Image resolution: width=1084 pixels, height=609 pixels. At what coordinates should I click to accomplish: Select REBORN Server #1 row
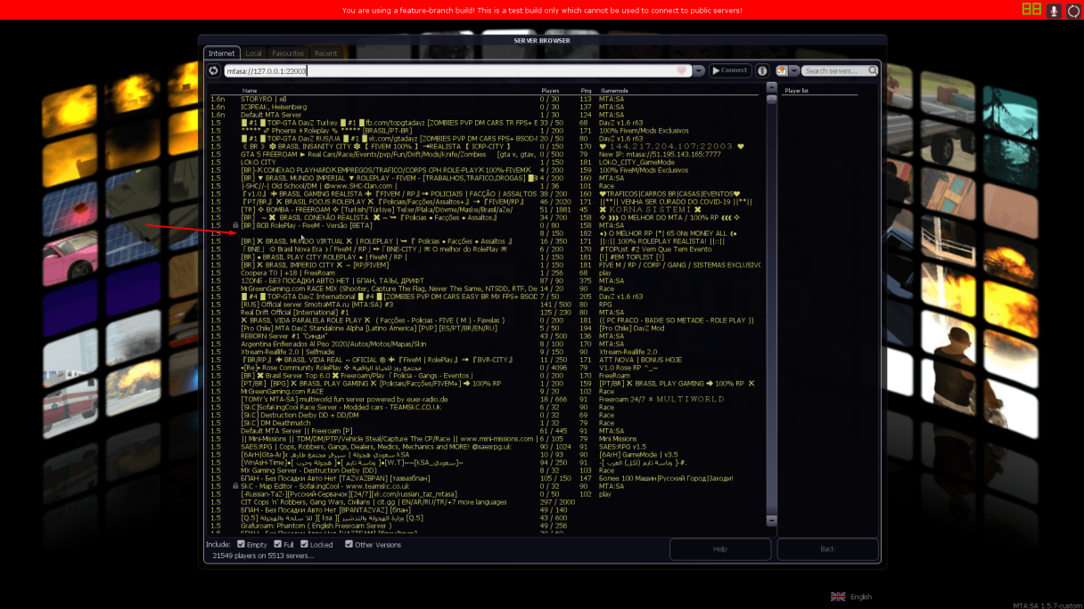click(484, 336)
